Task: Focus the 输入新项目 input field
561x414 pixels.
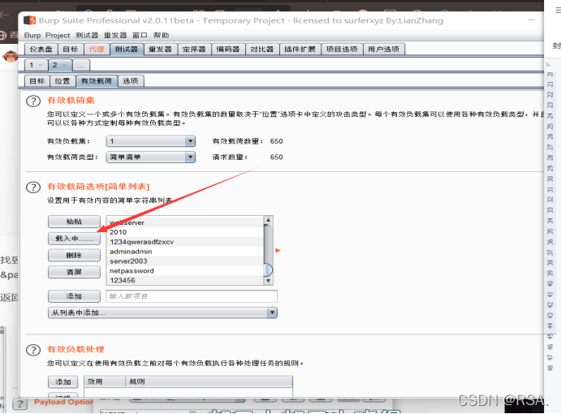Action: pyautogui.click(x=192, y=296)
